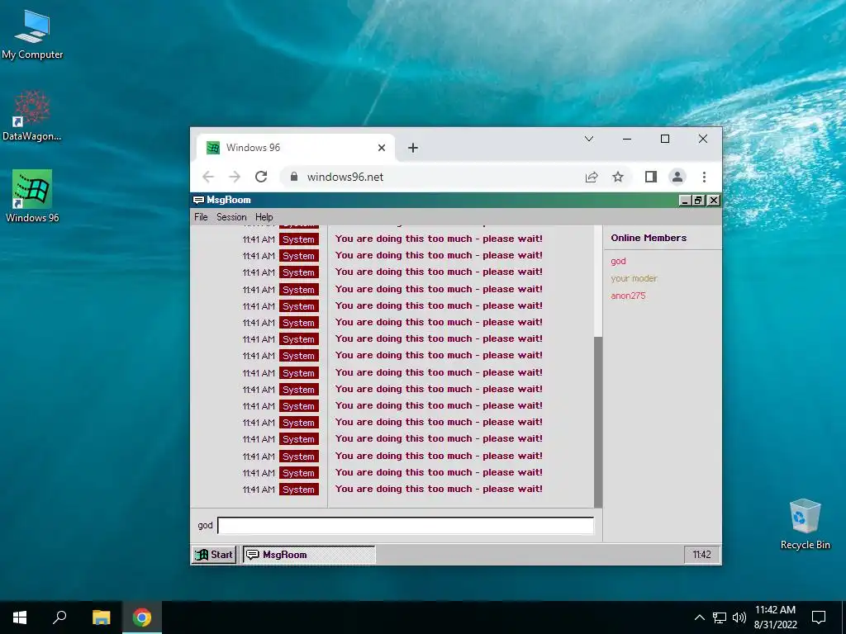Minimize the MsgRoom window
846x634 pixels.
[685, 201]
